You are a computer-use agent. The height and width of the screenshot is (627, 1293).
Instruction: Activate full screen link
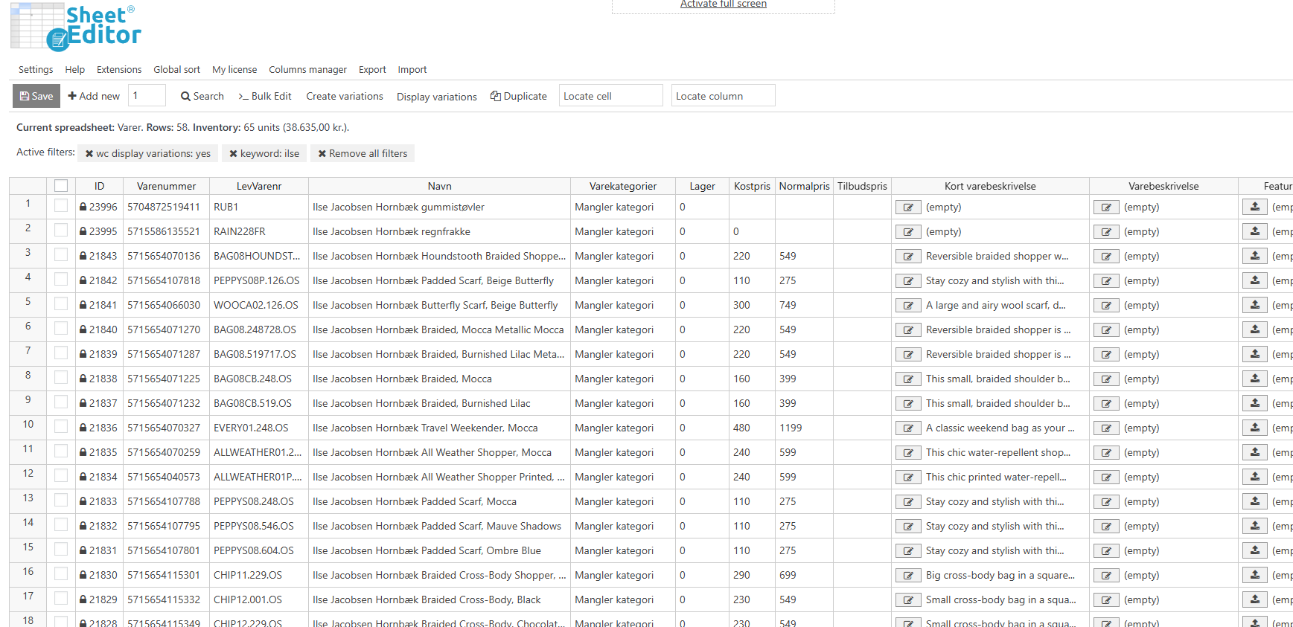coord(724,4)
